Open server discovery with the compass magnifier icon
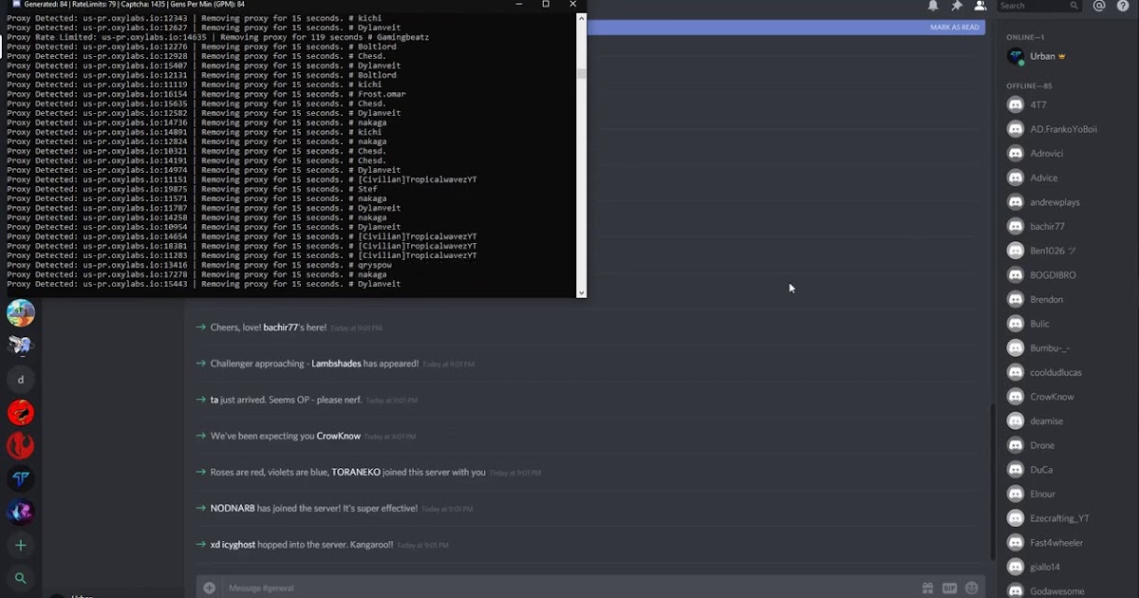Viewport: 1139px width, 598px height. click(20, 578)
